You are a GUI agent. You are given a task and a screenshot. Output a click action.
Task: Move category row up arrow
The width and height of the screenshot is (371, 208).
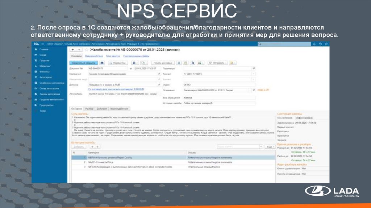point(92,147)
